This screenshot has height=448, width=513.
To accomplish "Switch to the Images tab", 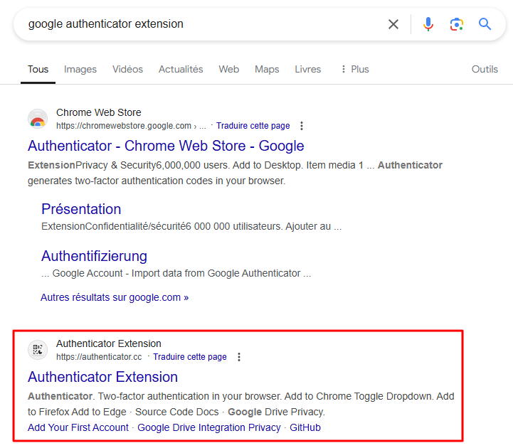I will [x=80, y=69].
